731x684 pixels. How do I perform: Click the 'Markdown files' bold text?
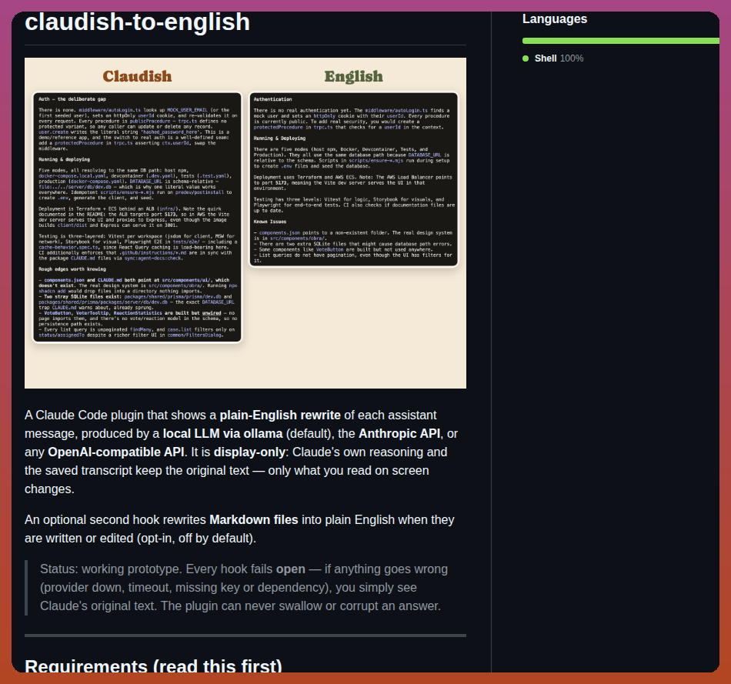click(254, 520)
